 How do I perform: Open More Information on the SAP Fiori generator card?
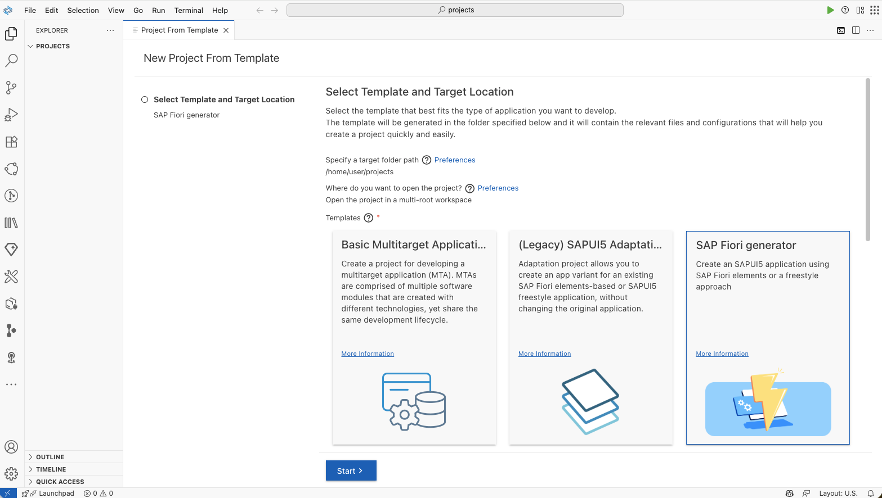pyautogui.click(x=722, y=354)
